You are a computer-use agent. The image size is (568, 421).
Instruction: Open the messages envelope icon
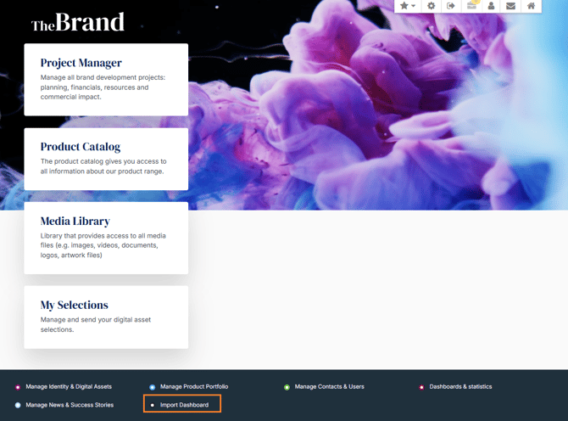coord(510,6)
